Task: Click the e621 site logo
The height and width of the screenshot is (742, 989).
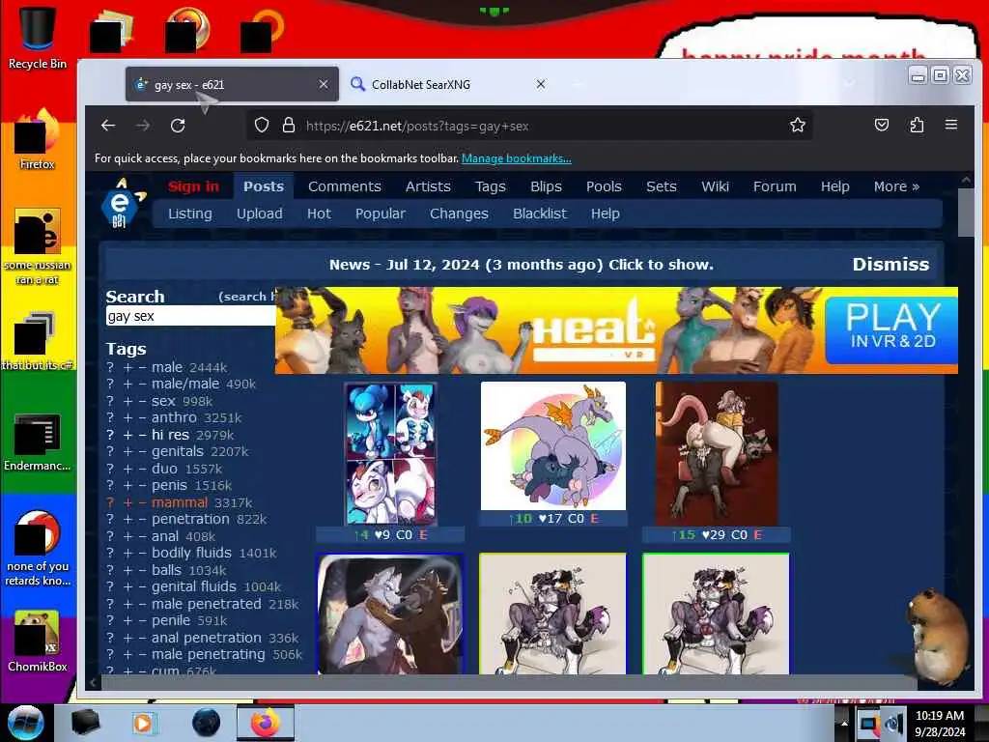Action: click(x=121, y=203)
